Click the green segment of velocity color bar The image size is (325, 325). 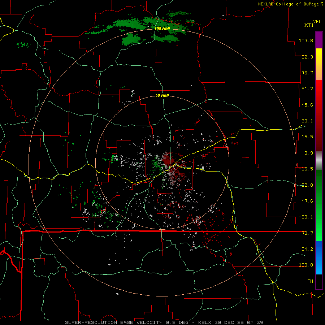tap(319, 205)
